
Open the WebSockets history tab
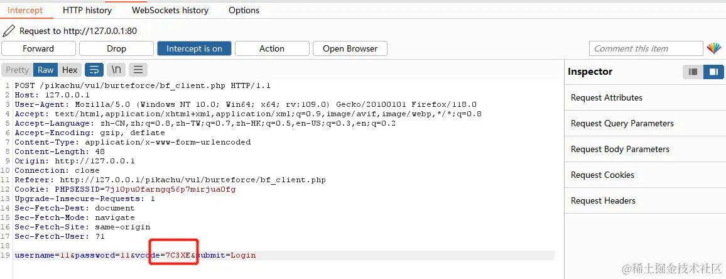(x=170, y=10)
